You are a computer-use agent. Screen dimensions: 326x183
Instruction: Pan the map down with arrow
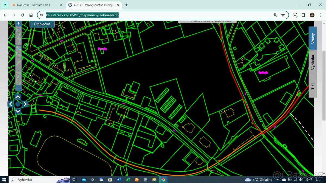(x=18, y=111)
